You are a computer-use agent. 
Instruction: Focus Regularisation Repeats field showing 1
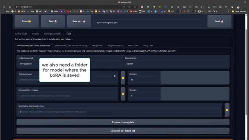point(144,96)
